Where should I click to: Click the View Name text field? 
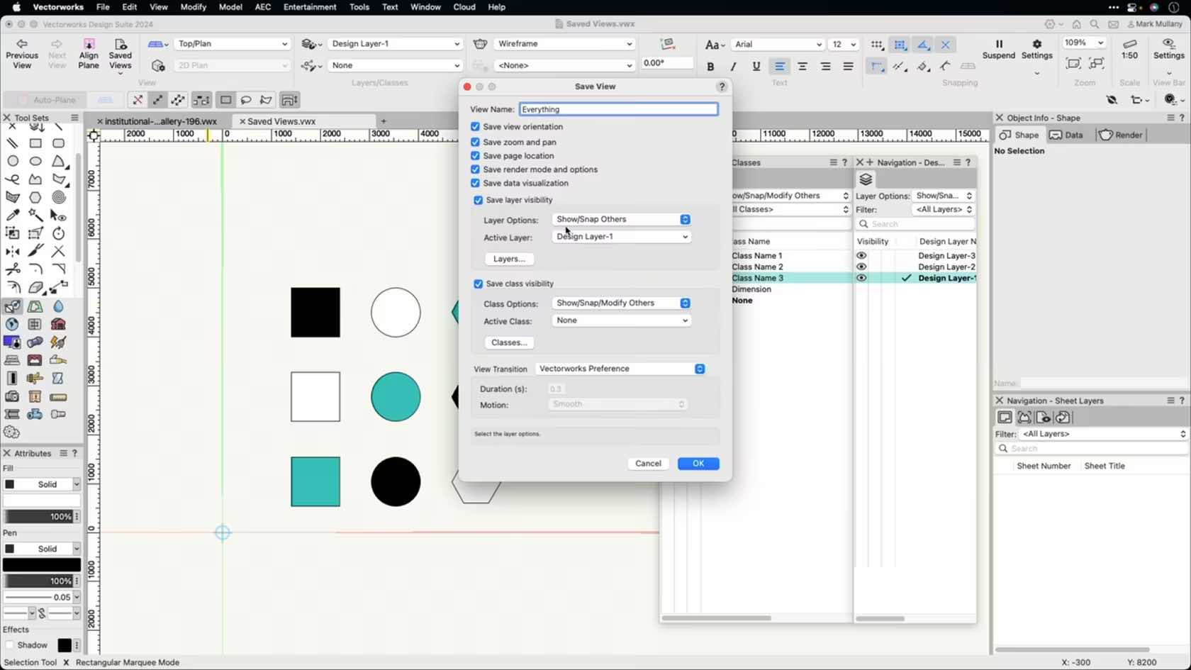[618, 109]
